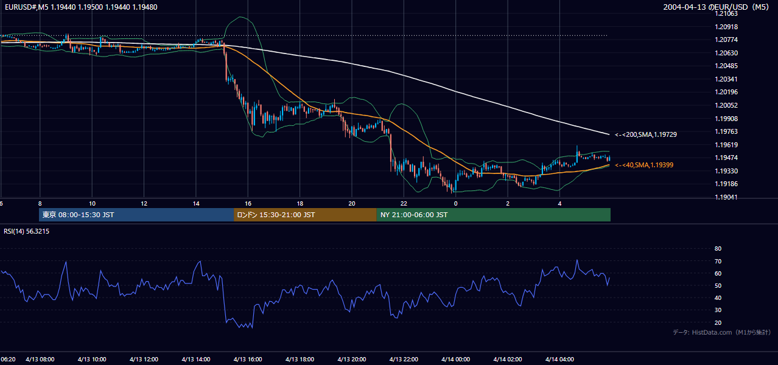Click RSI scale value 30
778x365 pixels.
click(718, 310)
